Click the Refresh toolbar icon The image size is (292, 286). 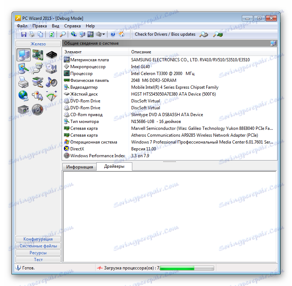coord(52,34)
